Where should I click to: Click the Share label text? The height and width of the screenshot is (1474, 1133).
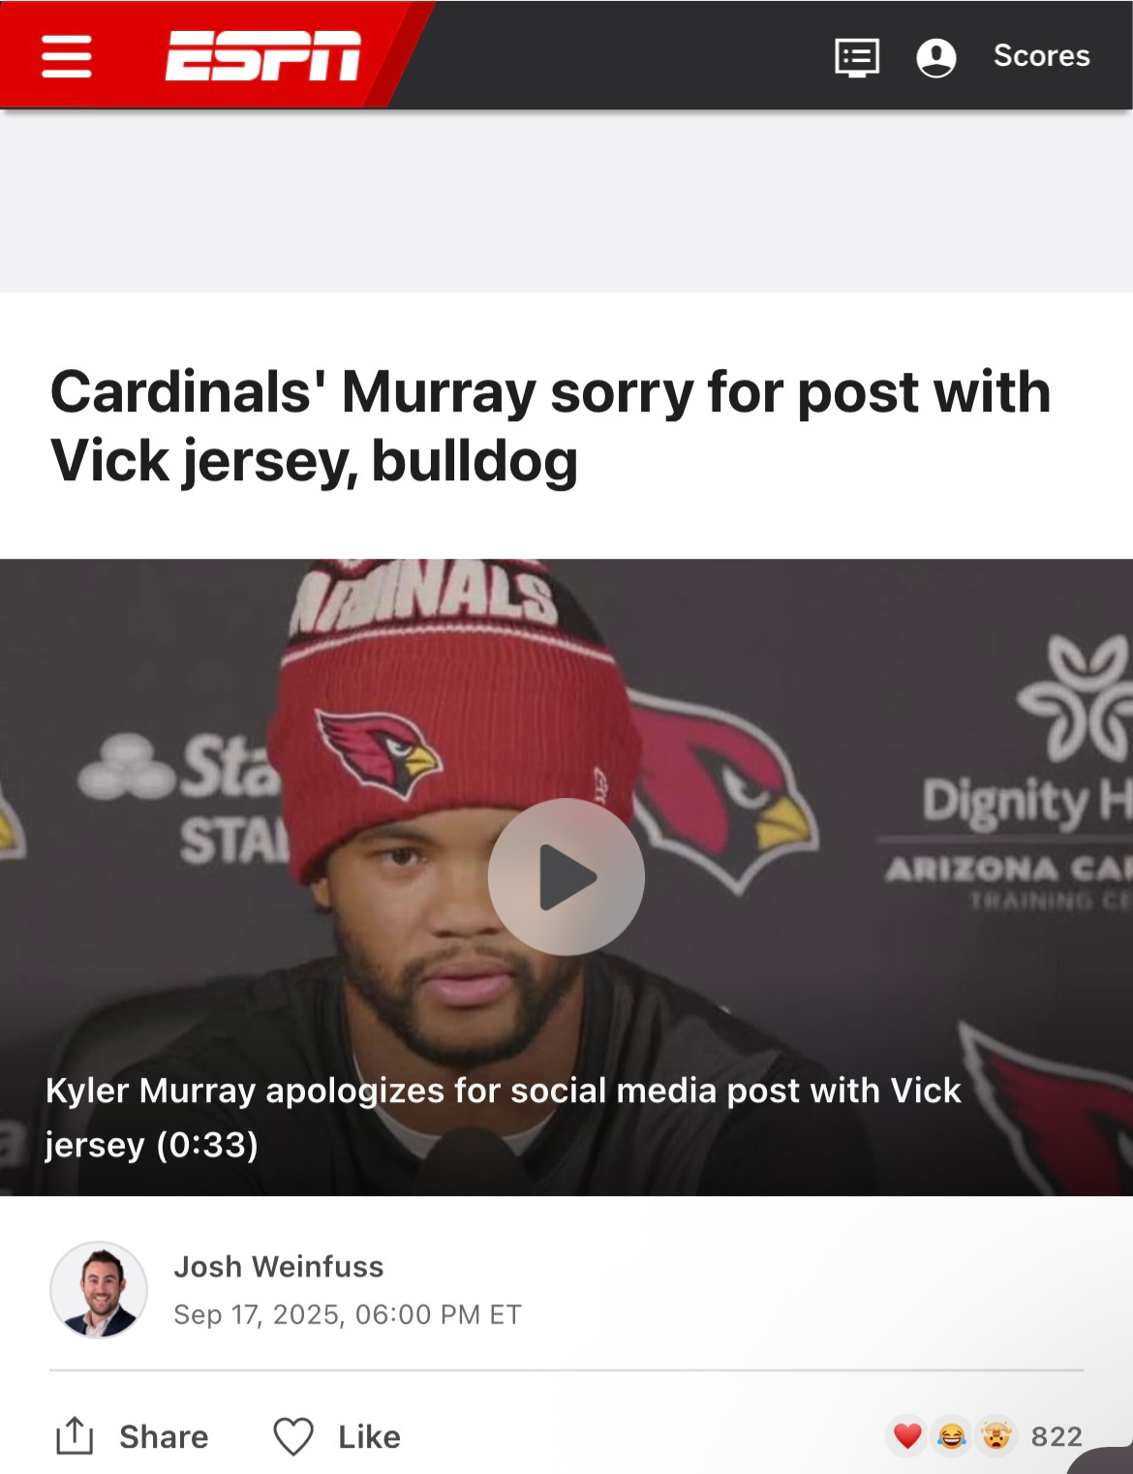coord(164,1437)
